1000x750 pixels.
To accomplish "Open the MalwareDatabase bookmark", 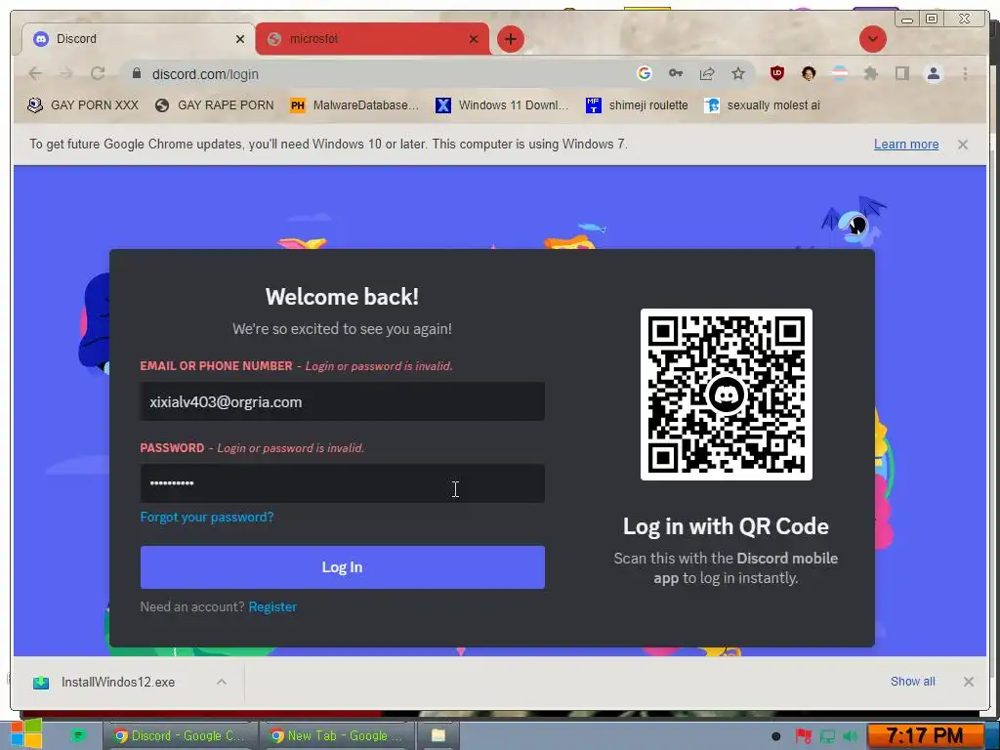I will 354,105.
